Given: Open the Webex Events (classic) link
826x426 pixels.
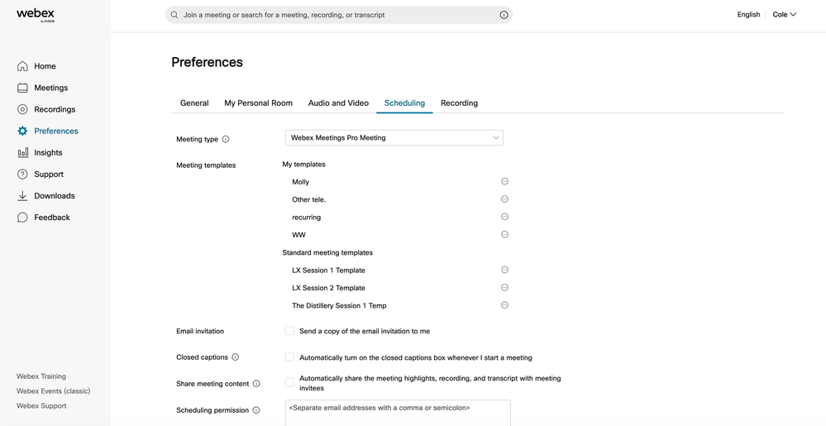Looking at the screenshot, I should point(53,391).
